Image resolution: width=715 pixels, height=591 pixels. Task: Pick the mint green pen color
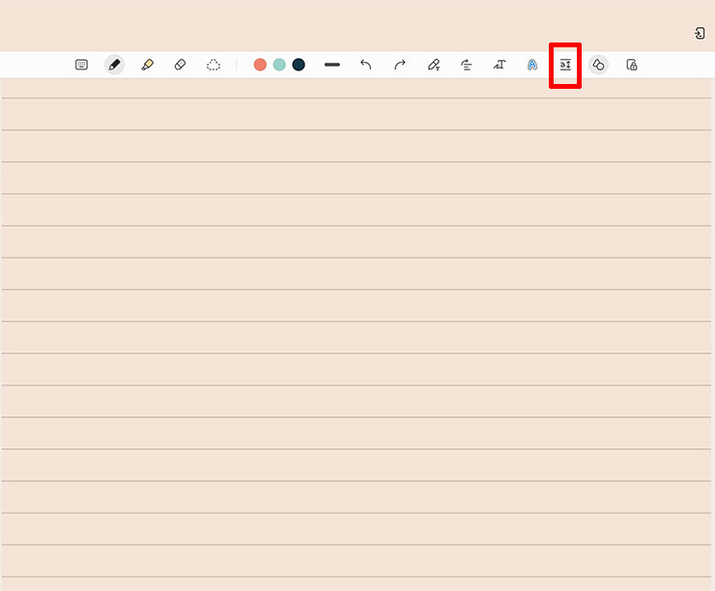pos(279,65)
